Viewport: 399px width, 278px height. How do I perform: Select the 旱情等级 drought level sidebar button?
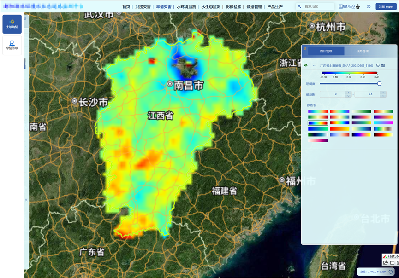pyautogui.click(x=12, y=45)
